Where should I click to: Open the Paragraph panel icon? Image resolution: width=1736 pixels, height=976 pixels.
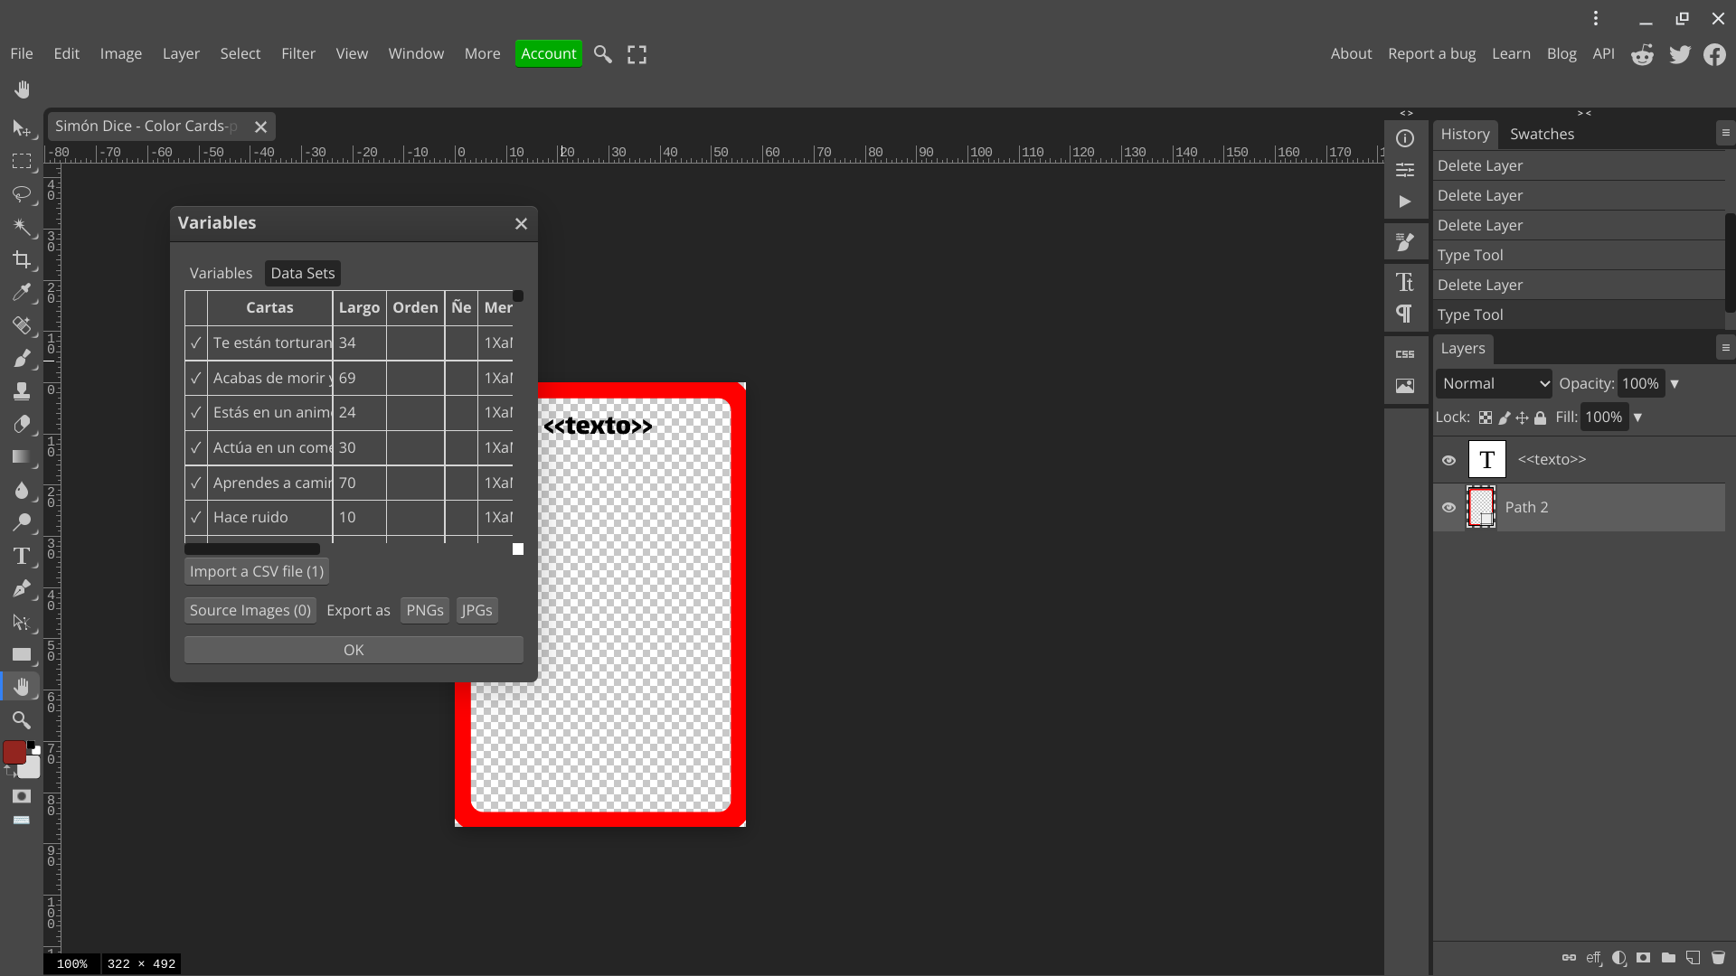[x=1404, y=314]
